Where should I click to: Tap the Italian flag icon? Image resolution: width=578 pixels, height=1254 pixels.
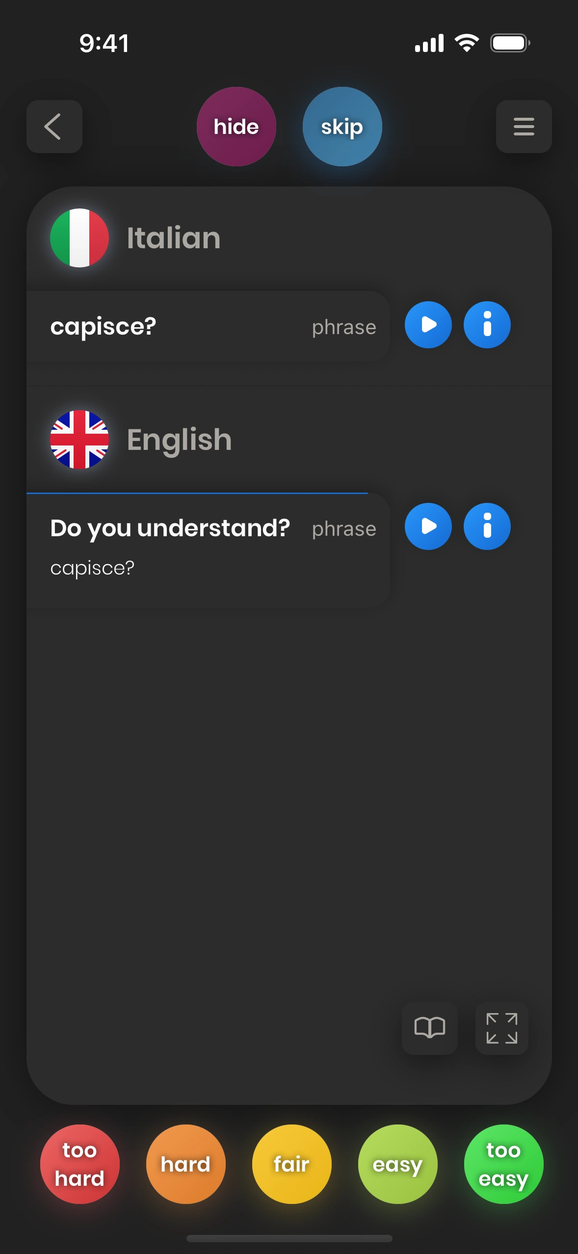[x=79, y=238]
